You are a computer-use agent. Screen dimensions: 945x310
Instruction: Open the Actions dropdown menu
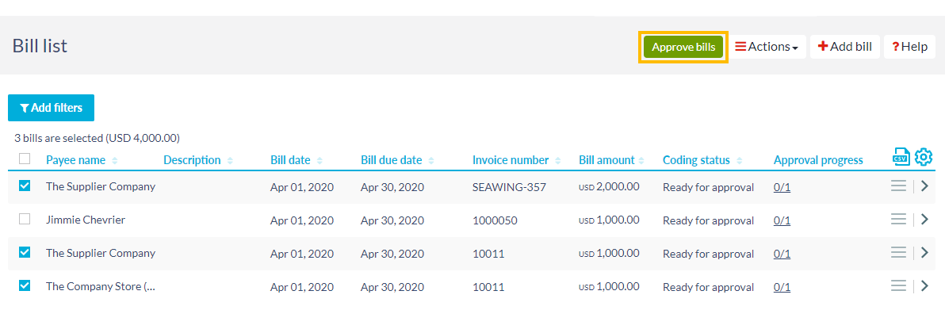pyautogui.click(x=767, y=47)
